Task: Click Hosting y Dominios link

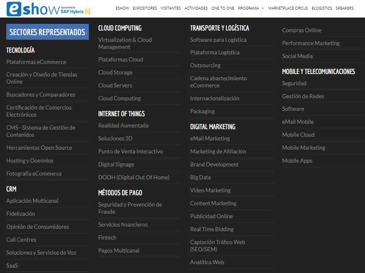Action: pos(30,161)
